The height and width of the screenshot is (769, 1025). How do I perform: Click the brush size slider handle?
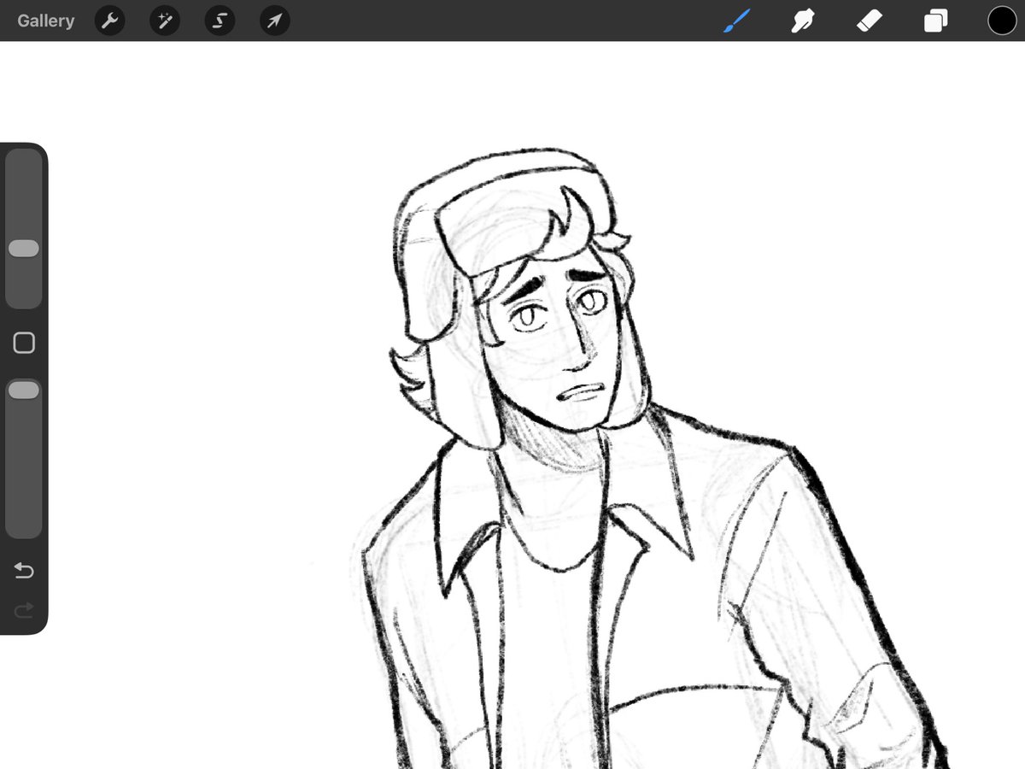24,249
